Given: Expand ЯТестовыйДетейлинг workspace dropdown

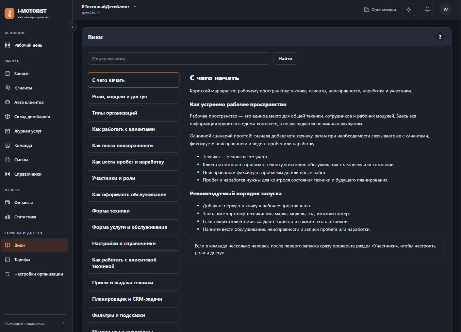Looking at the screenshot, I should click(135, 7).
